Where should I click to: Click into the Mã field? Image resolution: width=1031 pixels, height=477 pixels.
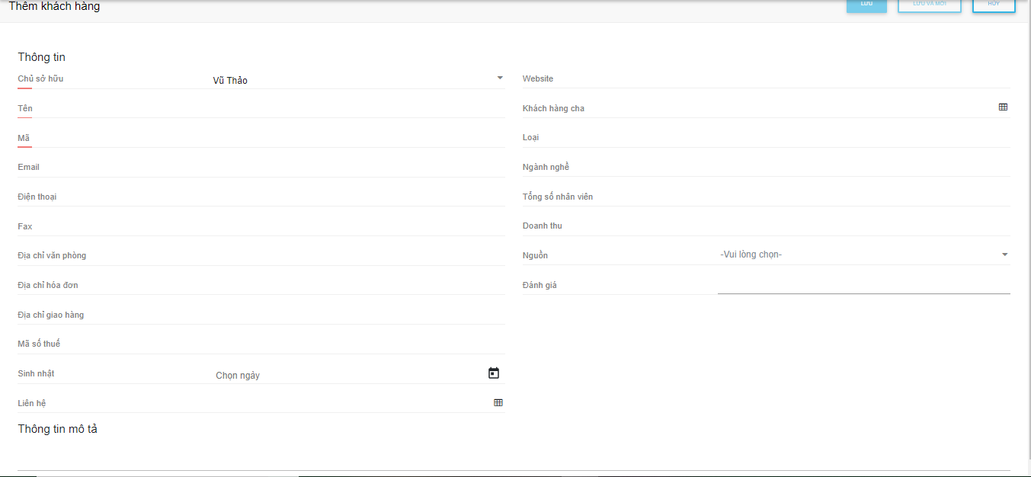[357, 138]
